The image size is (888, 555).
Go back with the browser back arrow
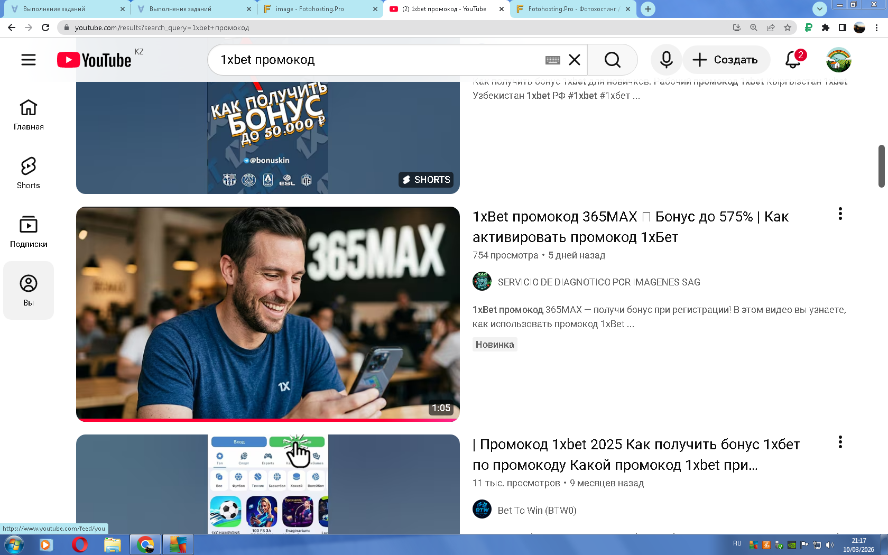pyautogui.click(x=12, y=27)
